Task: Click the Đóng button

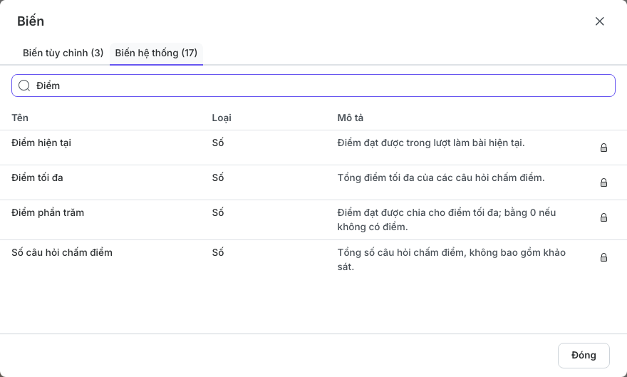Action: [x=584, y=356]
